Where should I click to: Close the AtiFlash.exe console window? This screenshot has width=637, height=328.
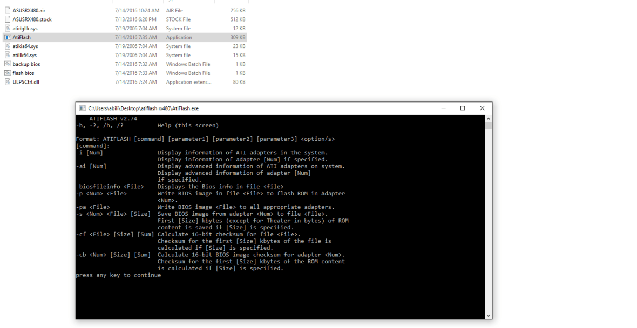click(x=482, y=108)
